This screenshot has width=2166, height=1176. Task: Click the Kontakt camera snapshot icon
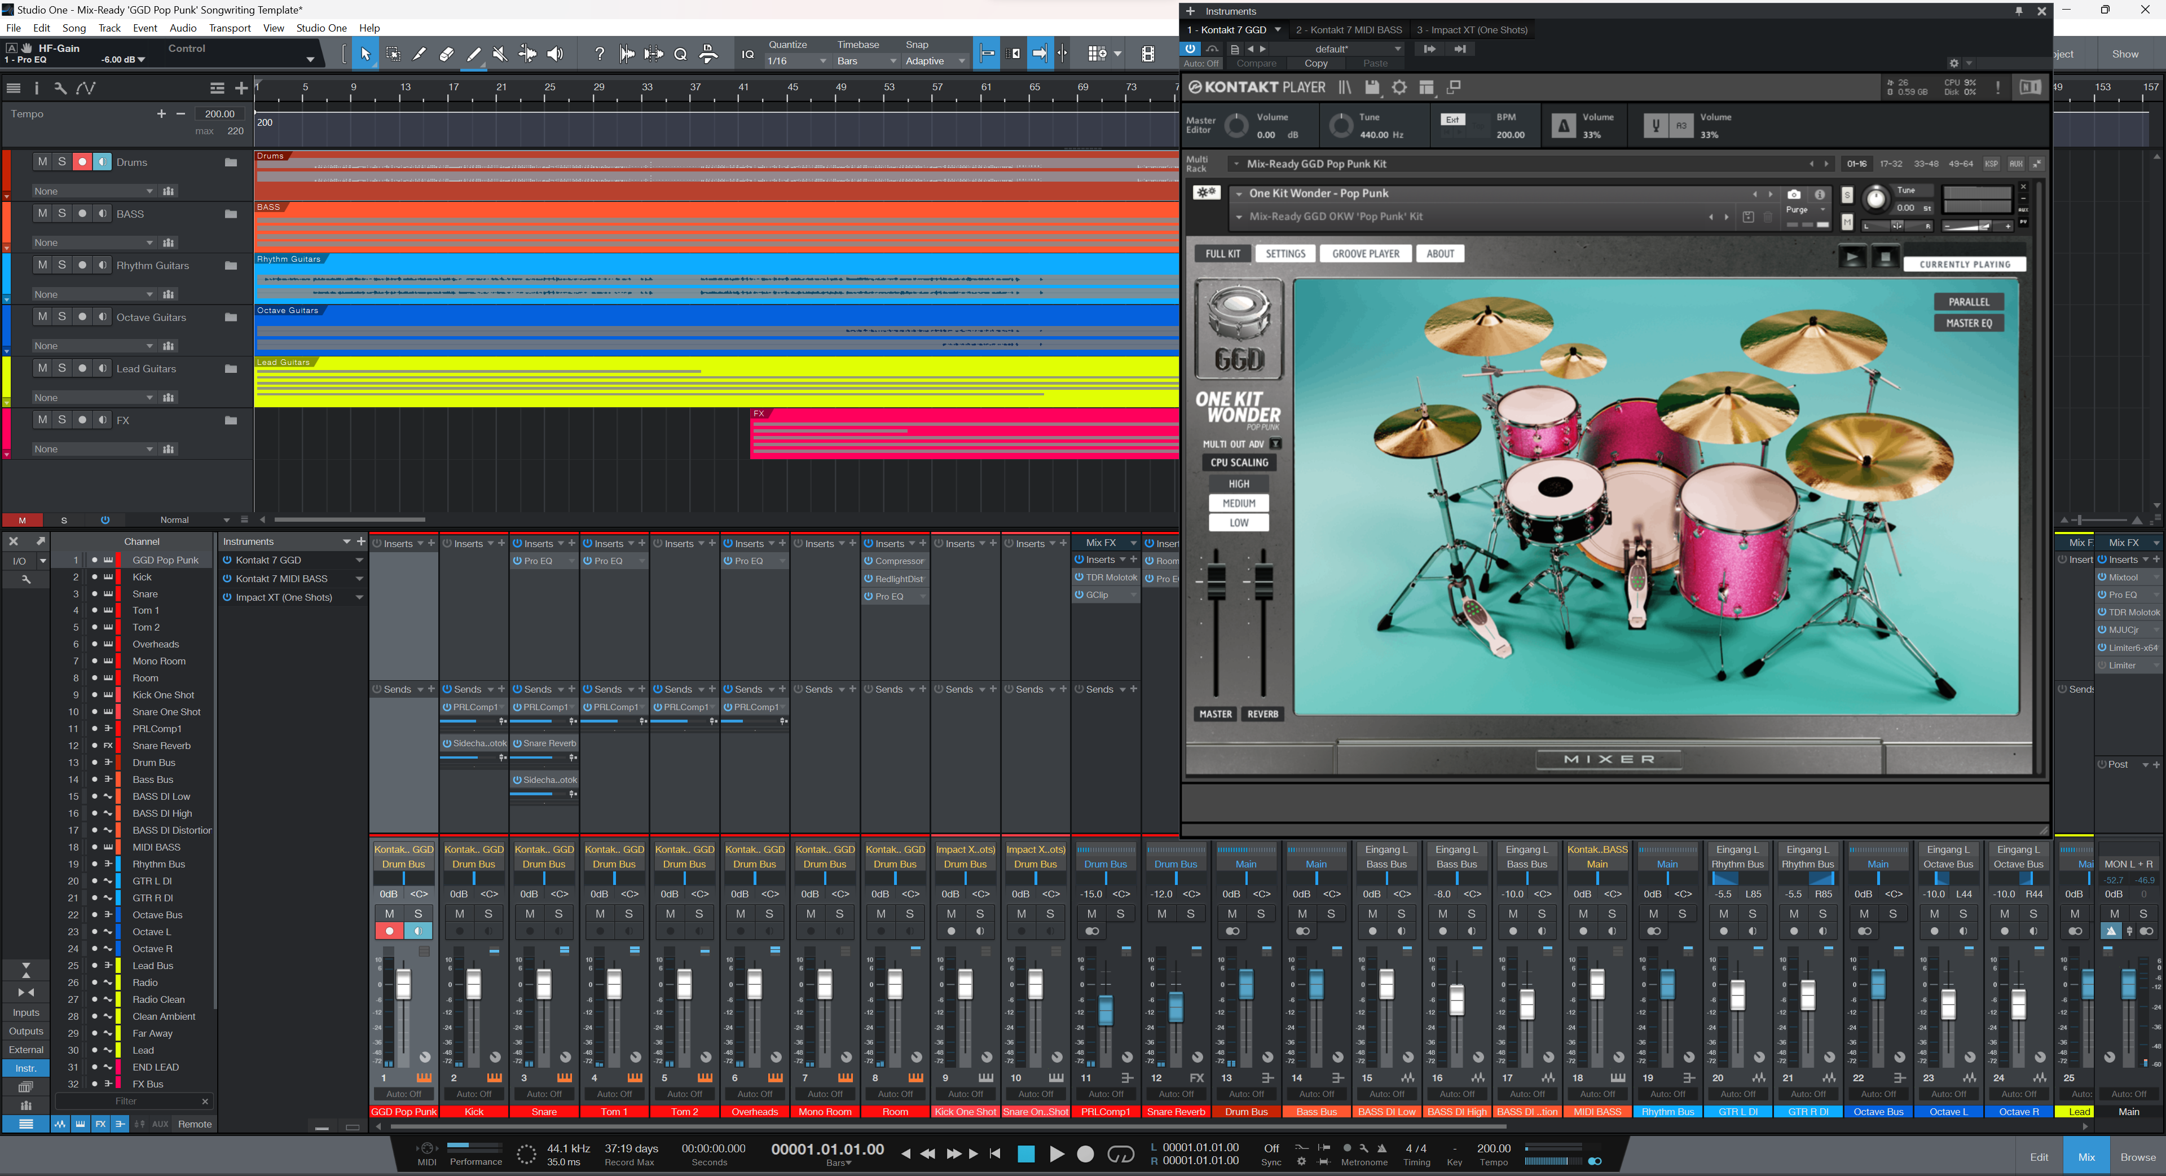point(1794,194)
